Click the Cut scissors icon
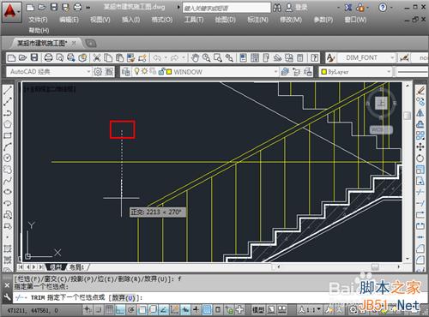This screenshot has height=317, width=429. [x=97, y=58]
